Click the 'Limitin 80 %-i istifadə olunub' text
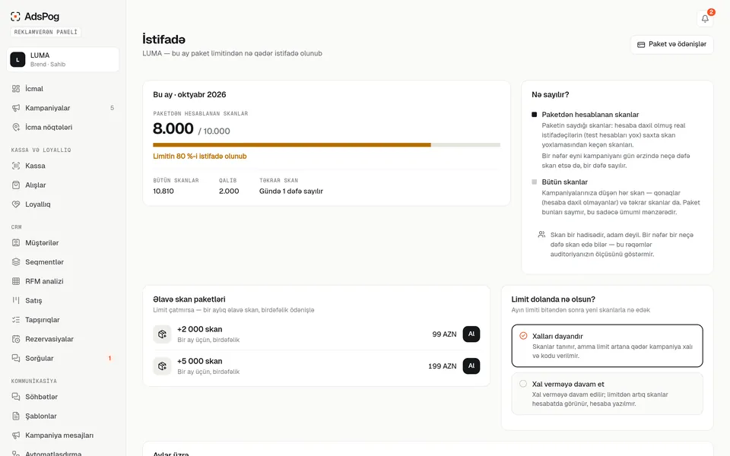The height and width of the screenshot is (456, 730). click(200, 157)
